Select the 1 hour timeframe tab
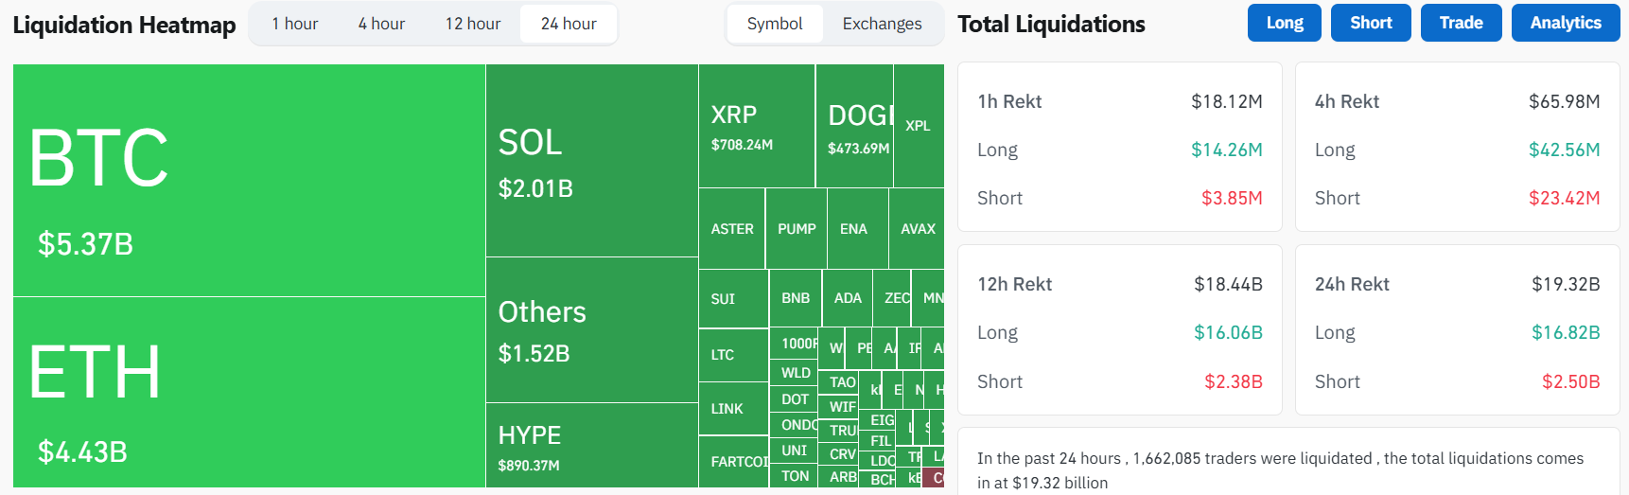Viewport: 1629px width, 495px height. [x=294, y=24]
